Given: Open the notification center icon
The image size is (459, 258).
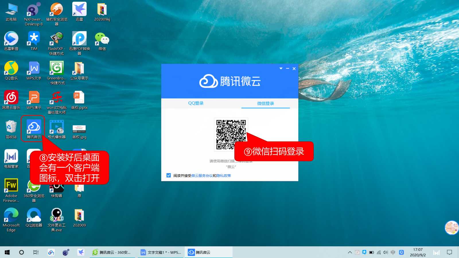Looking at the screenshot, I should [x=450, y=252].
